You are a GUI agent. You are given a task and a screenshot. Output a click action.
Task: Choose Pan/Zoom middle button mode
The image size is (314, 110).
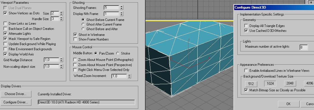[x=96, y=53]
